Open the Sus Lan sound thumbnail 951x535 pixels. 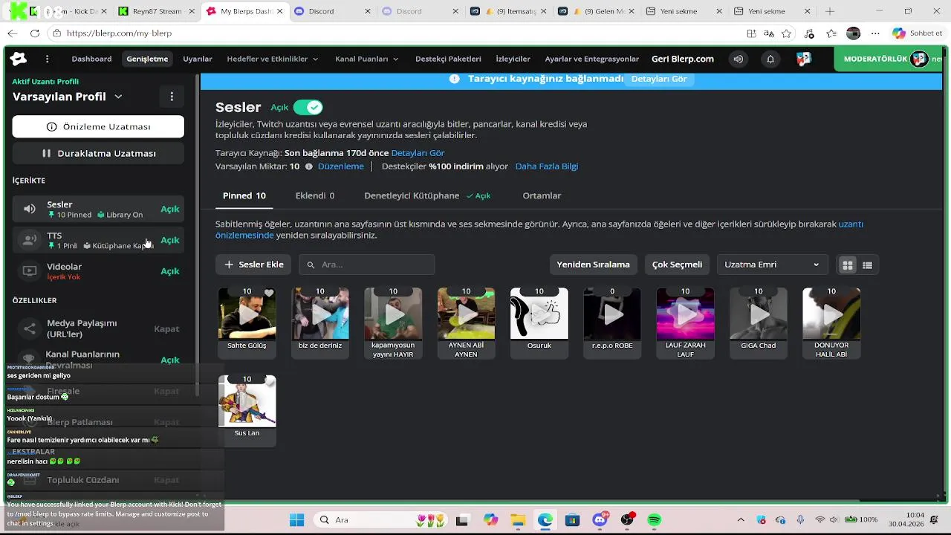(247, 401)
